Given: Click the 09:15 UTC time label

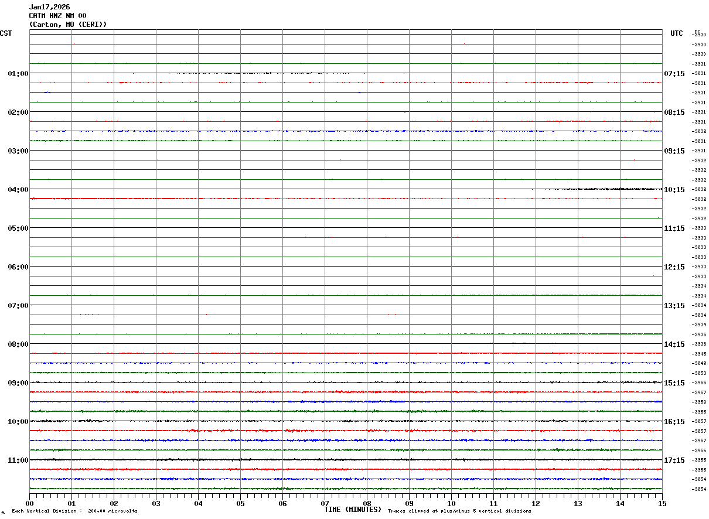Looking at the screenshot, I should click(x=674, y=151).
